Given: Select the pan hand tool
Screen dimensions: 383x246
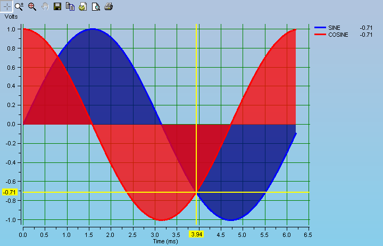Looking at the screenshot, I should [45, 6].
